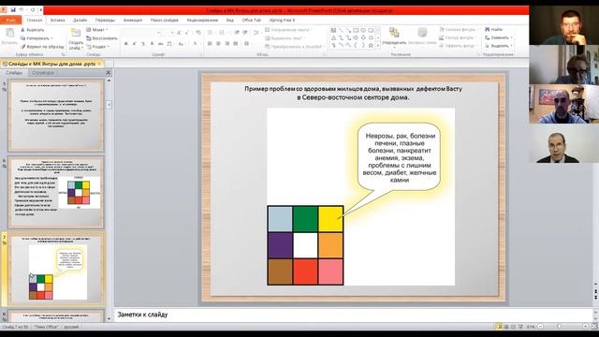
Task: Select the Star shape in shapes gallery
Action: [x=371, y=46]
